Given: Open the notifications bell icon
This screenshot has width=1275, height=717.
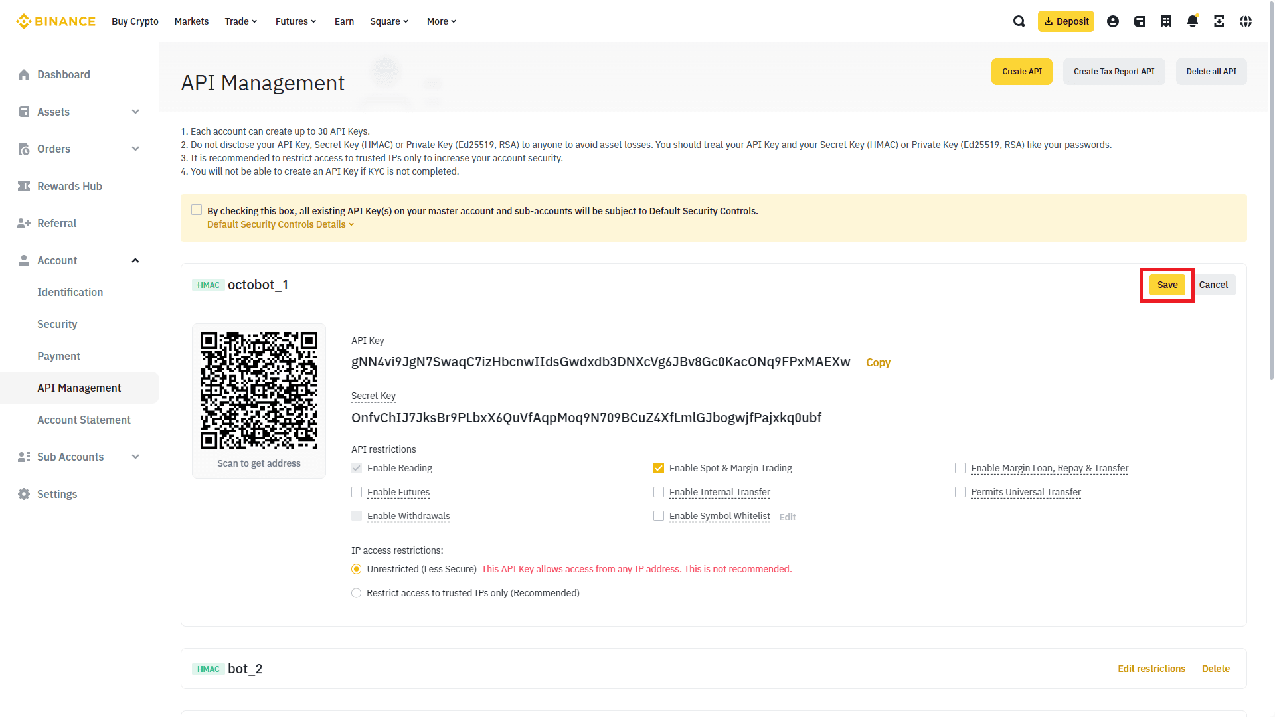Looking at the screenshot, I should pos(1193,21).
